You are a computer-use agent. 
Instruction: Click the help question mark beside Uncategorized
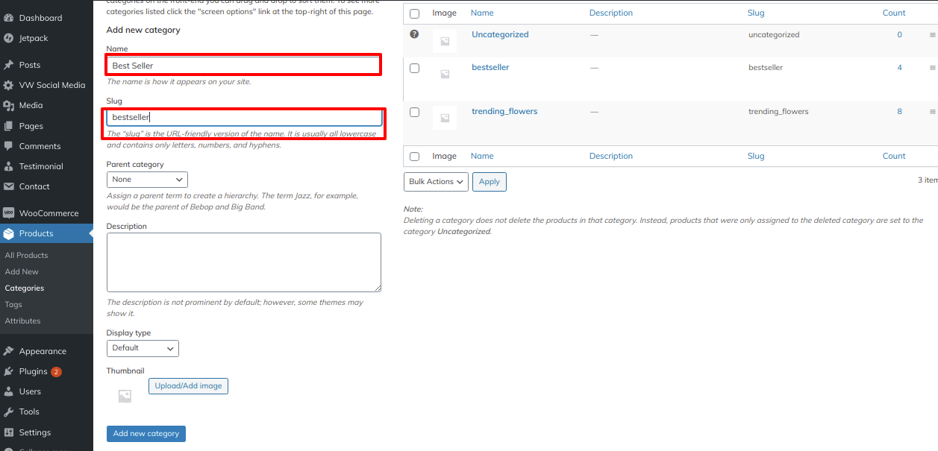pos(414,34)
